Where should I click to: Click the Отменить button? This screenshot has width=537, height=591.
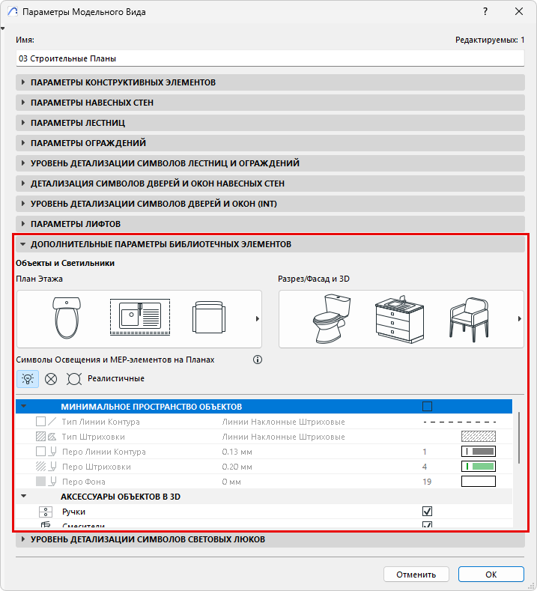click(x=416, y=575)
